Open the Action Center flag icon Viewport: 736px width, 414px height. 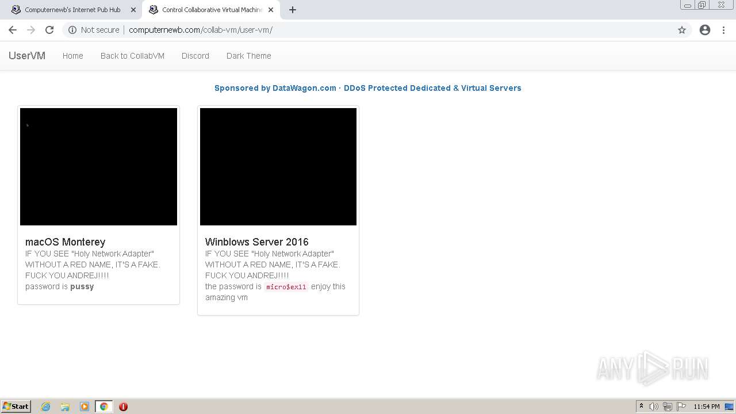coord(681,407)
